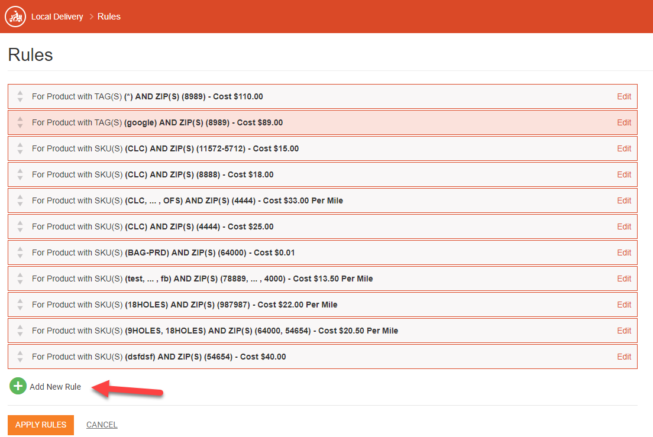Edit the TAG(S) (*) Cost $110.00 rule
Image resolution: width=653 pixels, height=437 pixels.
[624, 96]
